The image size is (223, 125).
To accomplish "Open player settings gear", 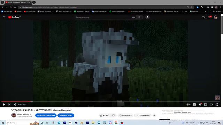I will tap(200, 105).
